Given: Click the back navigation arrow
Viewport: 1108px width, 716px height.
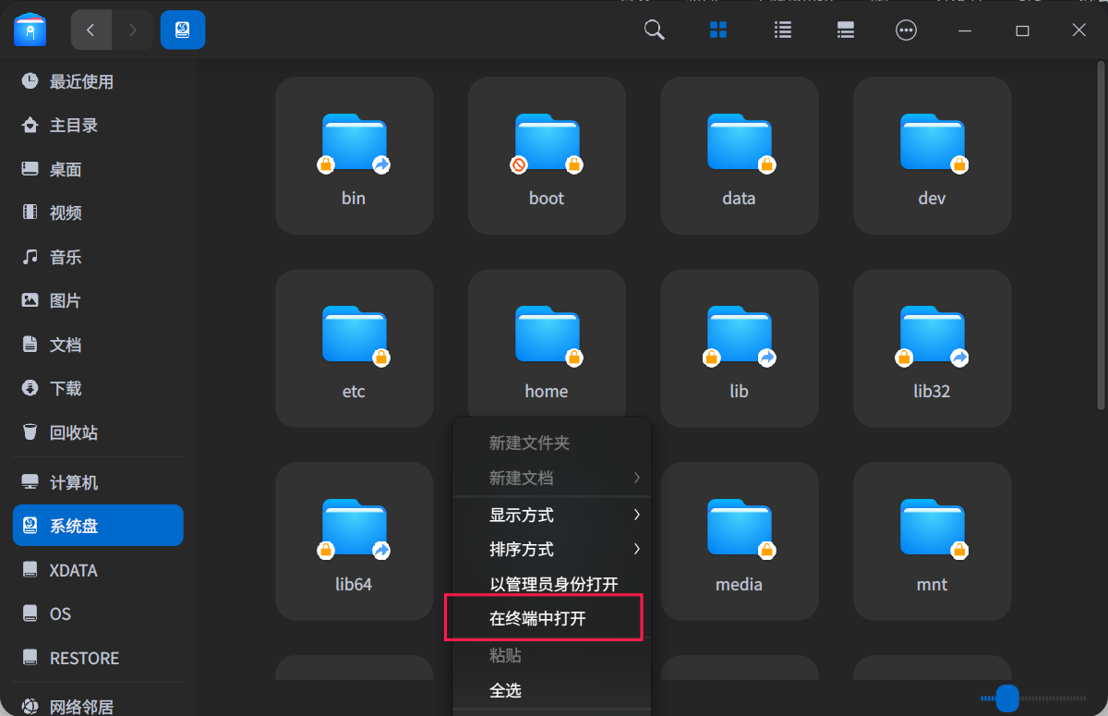Looking at the screenshot, I should 90,30.
